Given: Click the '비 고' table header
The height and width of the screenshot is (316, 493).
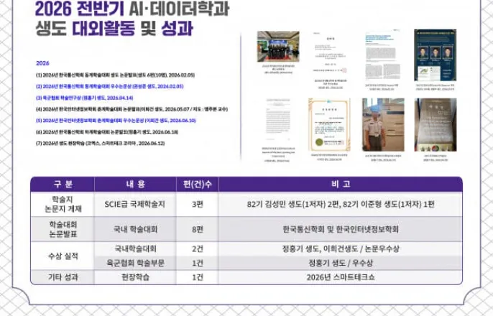Looking at the screenshot, I should 341,184.
